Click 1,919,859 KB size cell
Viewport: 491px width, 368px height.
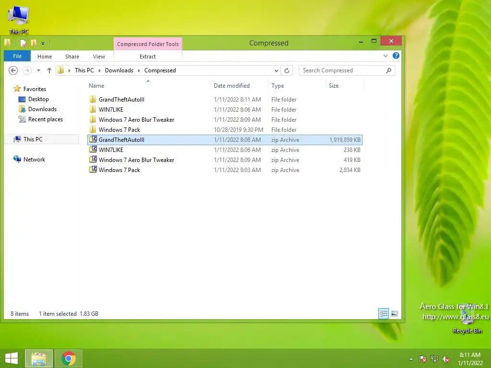[x=345, y=140]
